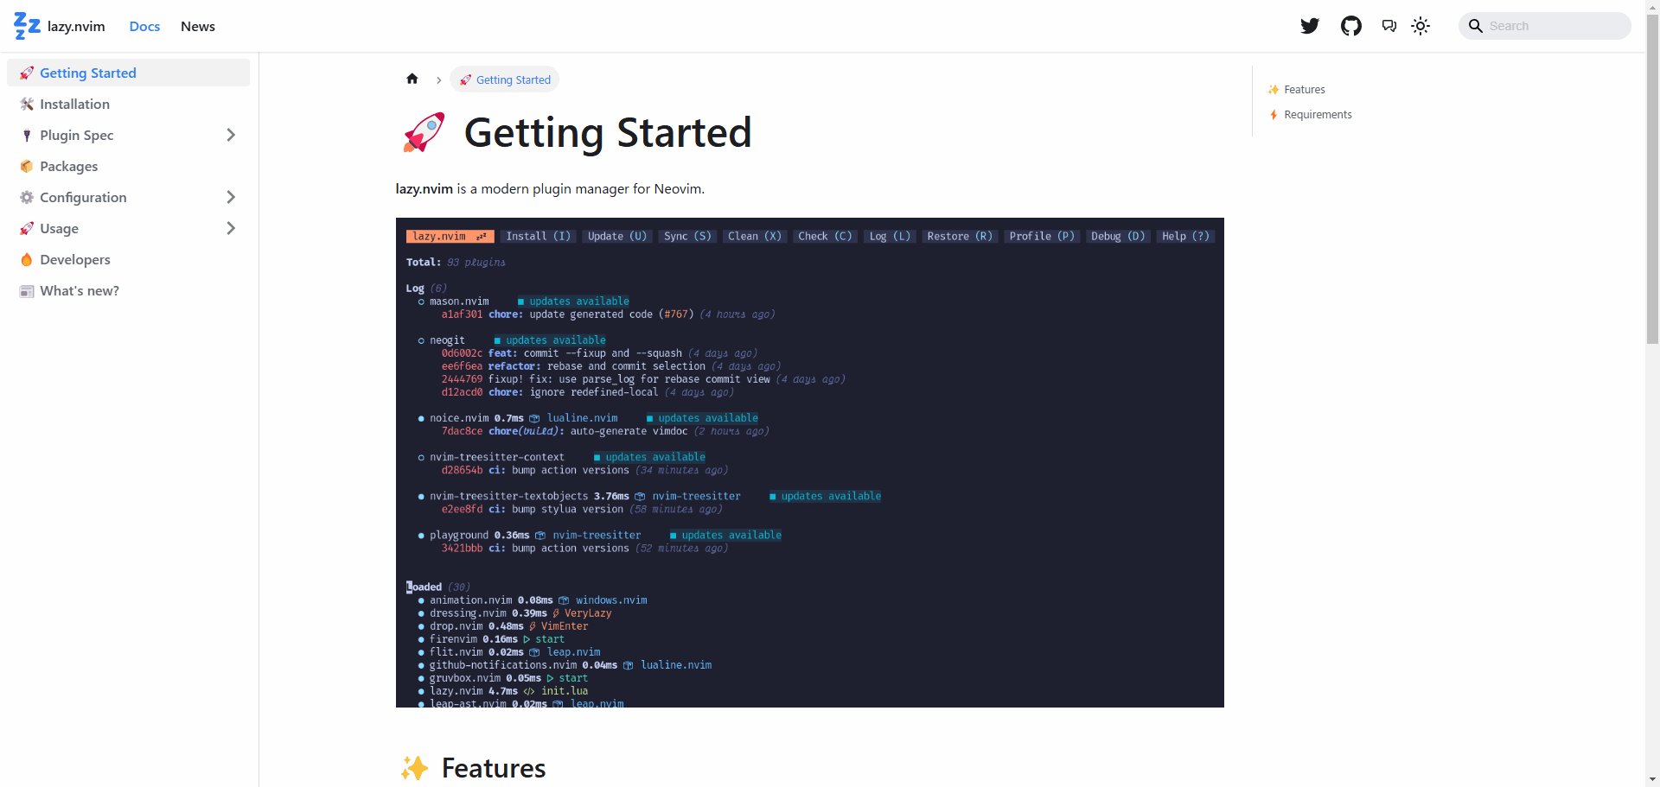Click the gear icon beside Configuration
This screenshot has height=787, width=1660.
click(27, 197)
